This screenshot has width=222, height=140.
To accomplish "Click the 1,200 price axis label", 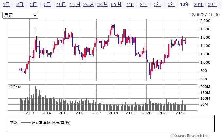I will (x=205, y=54).
